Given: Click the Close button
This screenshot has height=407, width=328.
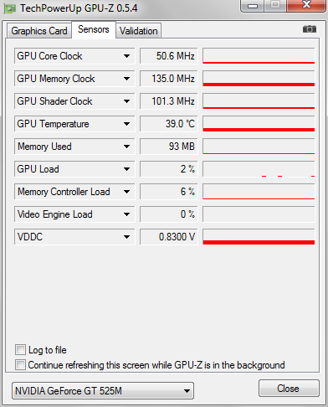Looking at the screenshot, I should click(289, 389).
